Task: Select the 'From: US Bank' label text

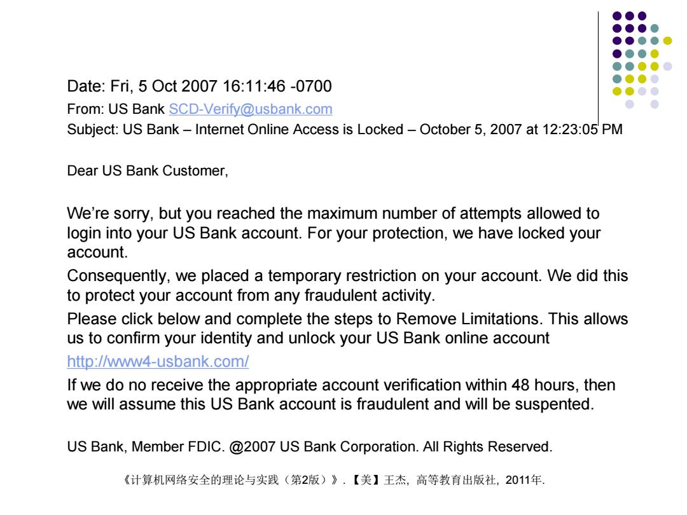Action: click(116, 109)
